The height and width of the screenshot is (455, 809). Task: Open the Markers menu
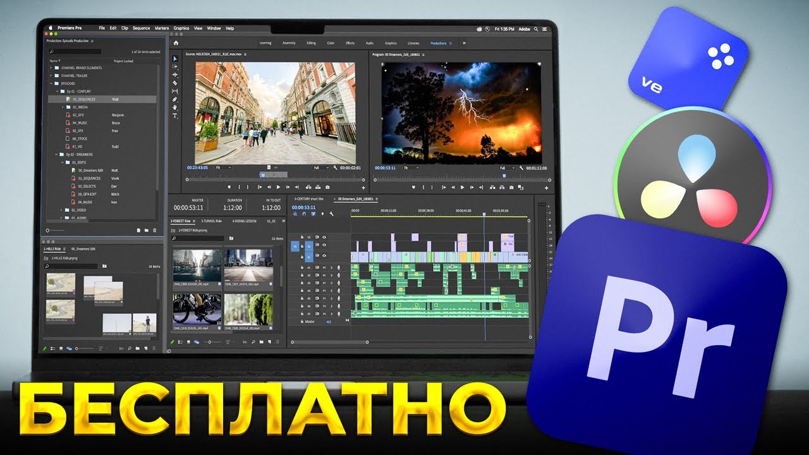(162, 28)
